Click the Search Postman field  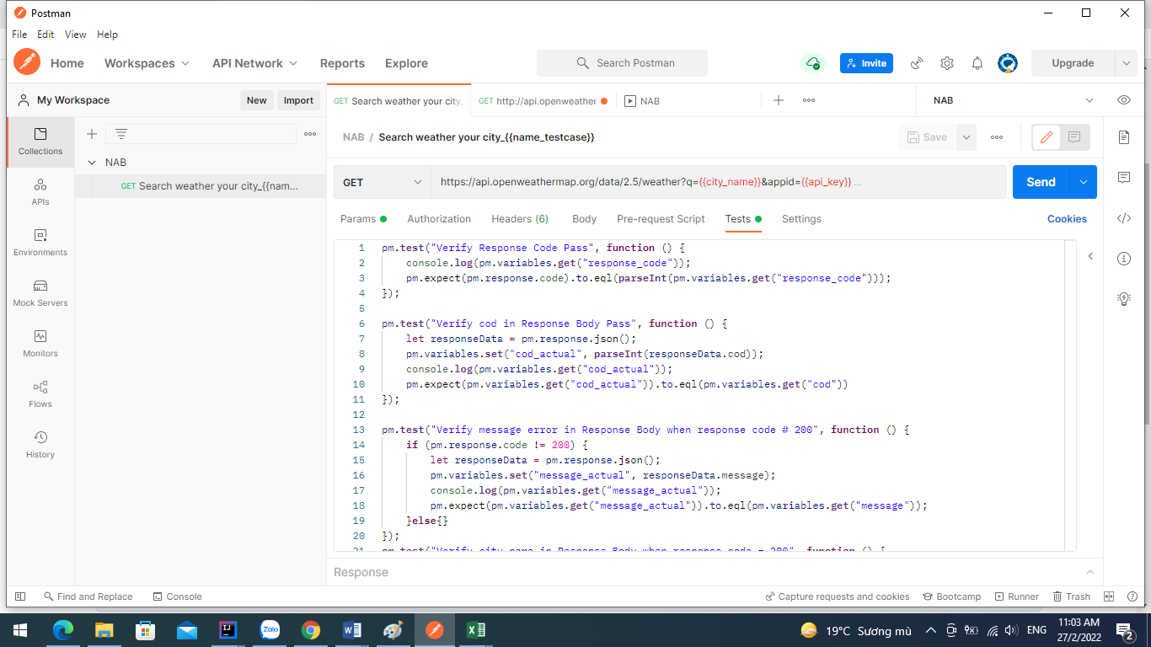(x=622, y=63)
